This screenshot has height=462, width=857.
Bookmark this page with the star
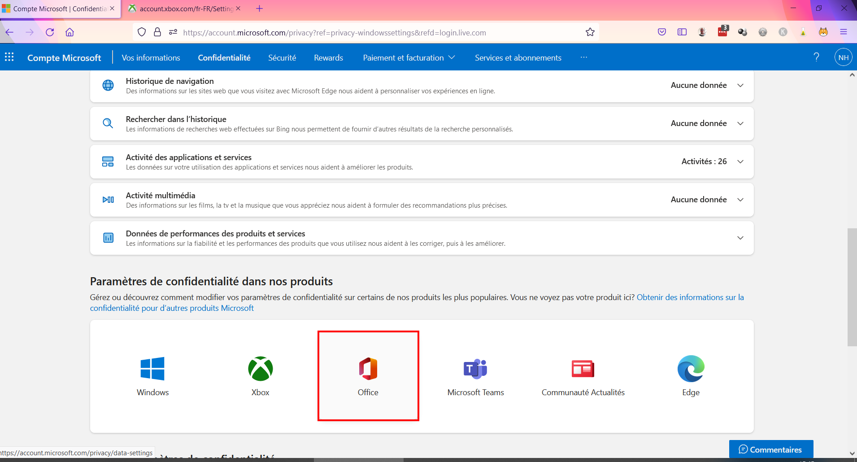pos(590,32)
